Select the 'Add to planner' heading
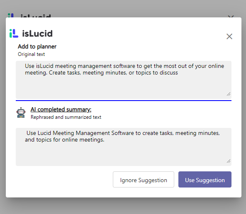246x214 pixels. pyautogui.click(x=37, y=46)
